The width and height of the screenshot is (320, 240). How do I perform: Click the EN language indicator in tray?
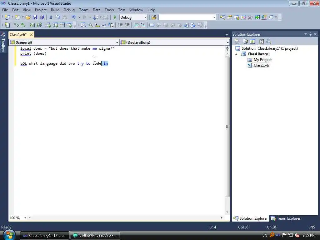pos(265,235)
